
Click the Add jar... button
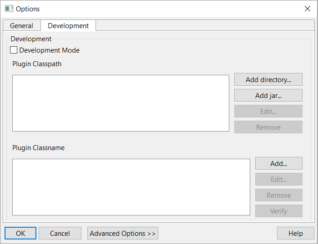pos(268,95)
